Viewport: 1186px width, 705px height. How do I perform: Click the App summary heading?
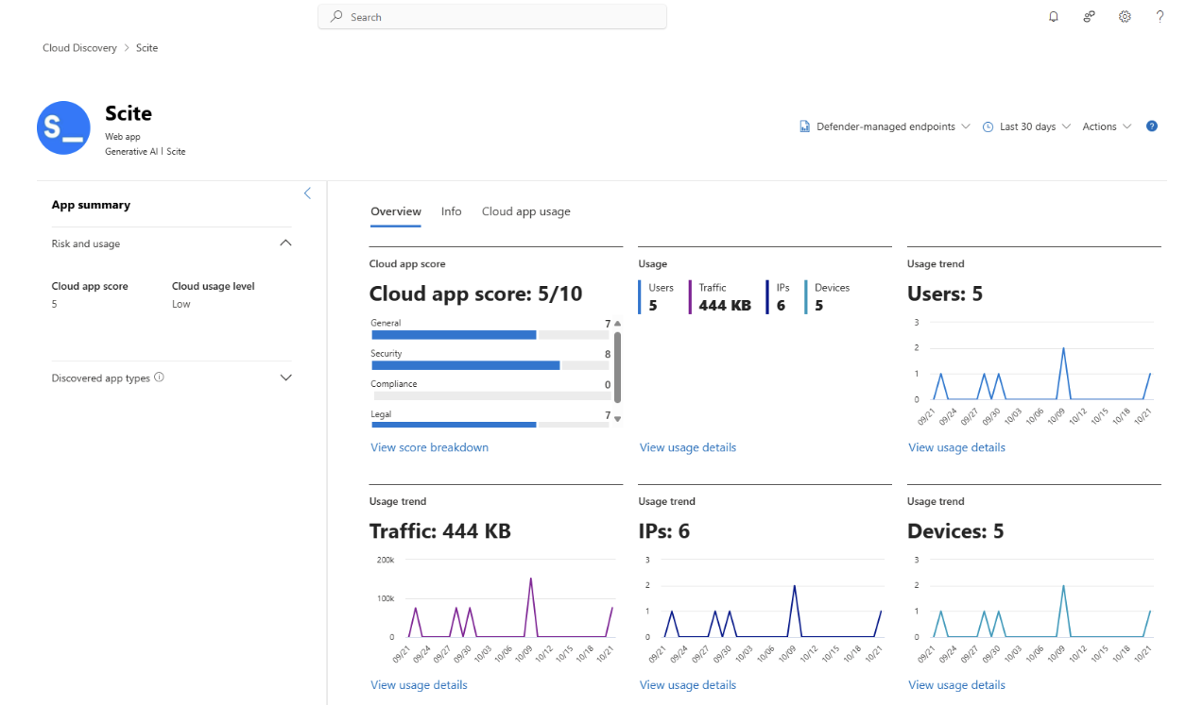click(91, 205)
